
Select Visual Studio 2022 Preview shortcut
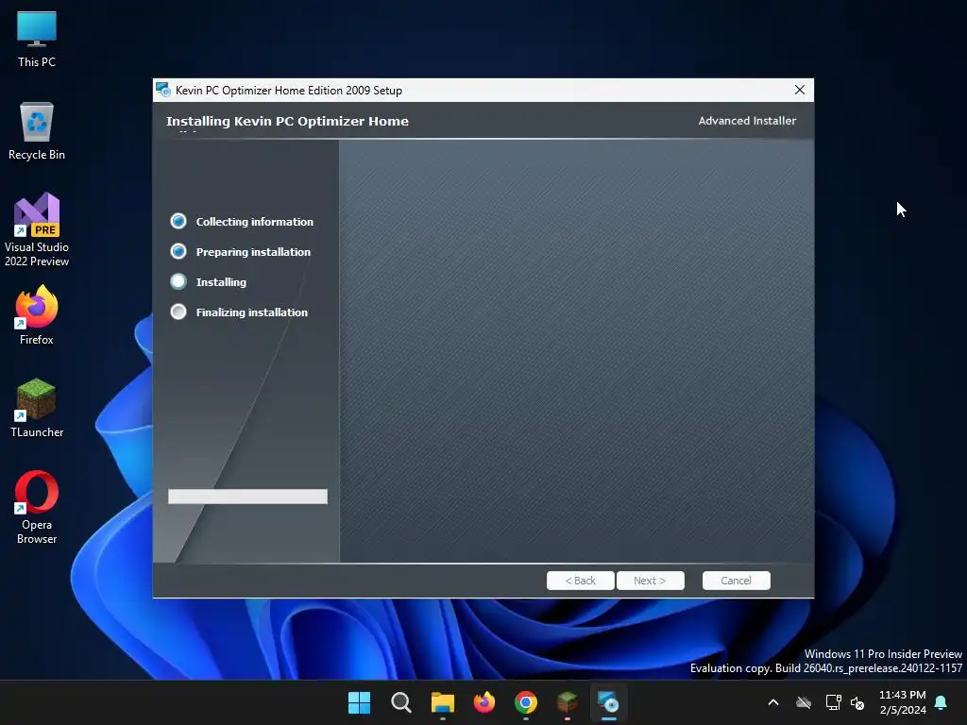(37, 230)
